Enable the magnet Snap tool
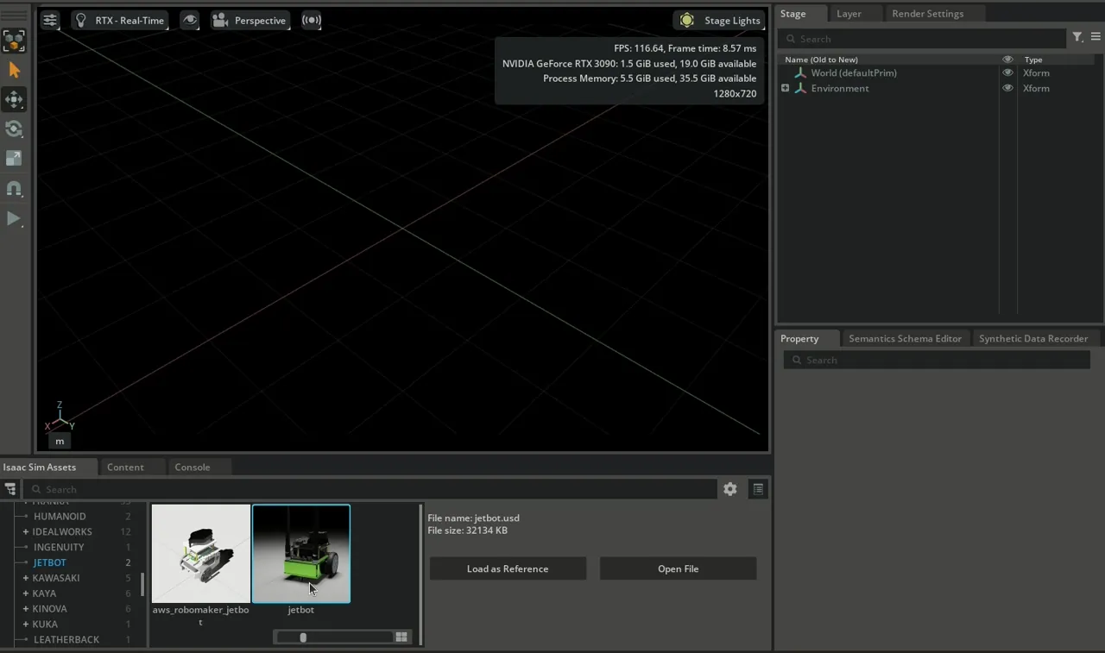1105x653 pixels. [x=14, y=188]
